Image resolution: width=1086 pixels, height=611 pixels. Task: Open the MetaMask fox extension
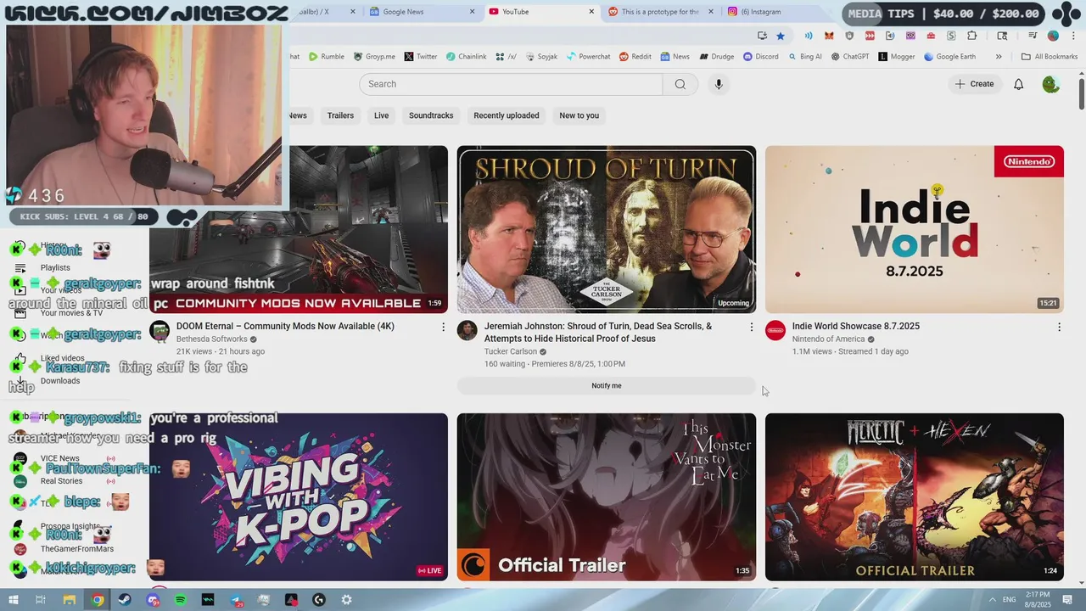829,36
